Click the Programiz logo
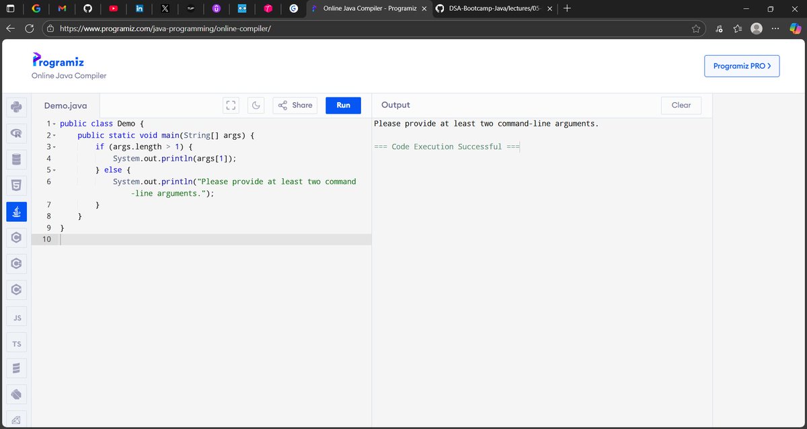The image size is (807, 429). coord(58,61)
